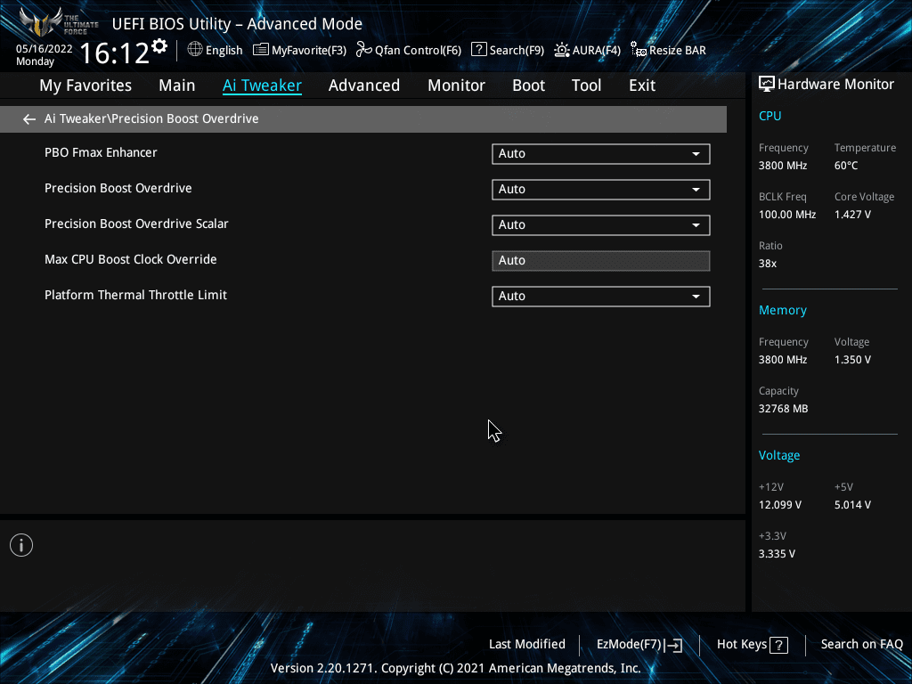The image size is (912, 684).
Task: Click Last Modified
Action: pyautogui.click(x=527, y=645)
